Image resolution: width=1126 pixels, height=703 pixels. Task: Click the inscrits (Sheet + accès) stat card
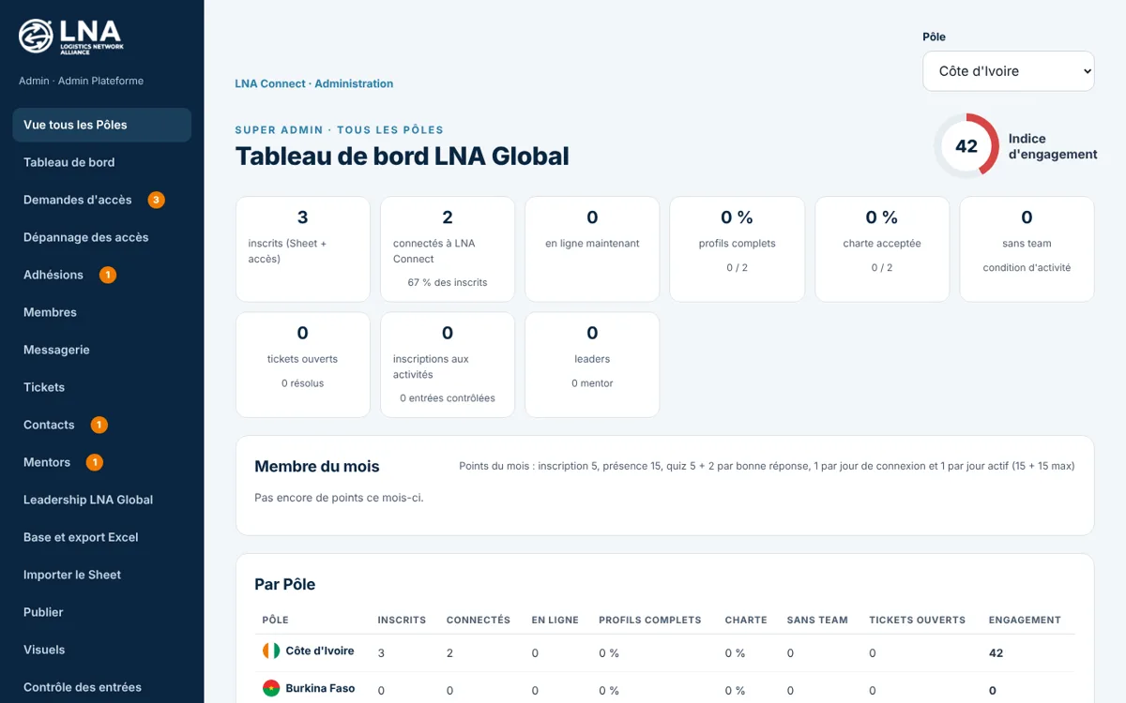[303, 249]
